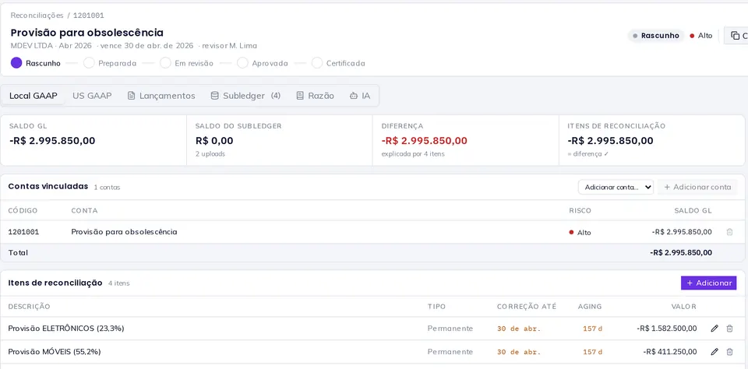Edit the Provisão ELETRÔNICOS item pencil icon

(x=714, y=329)
